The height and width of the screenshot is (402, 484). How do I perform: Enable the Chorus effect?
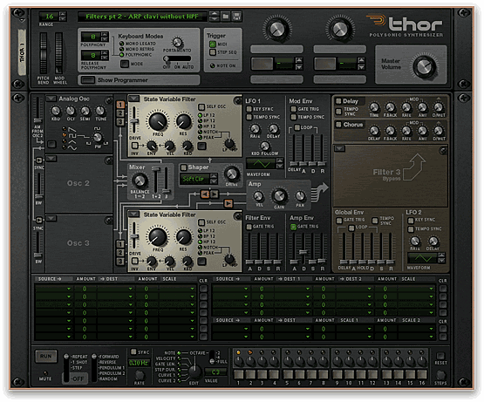pyautogui.click(x=338, y=125)
